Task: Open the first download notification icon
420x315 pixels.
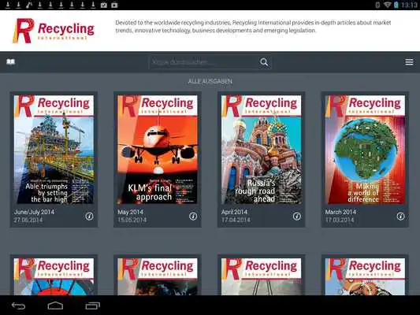Action: point(8,5)
